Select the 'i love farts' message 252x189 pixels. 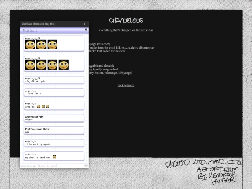pyautogui.click(x=54, y=92)
